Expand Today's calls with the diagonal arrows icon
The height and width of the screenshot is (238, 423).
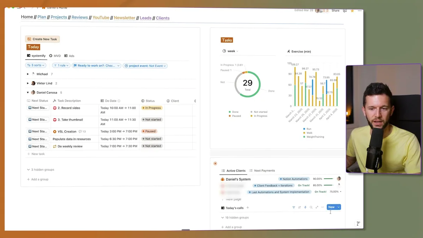[x=317, y=207]
